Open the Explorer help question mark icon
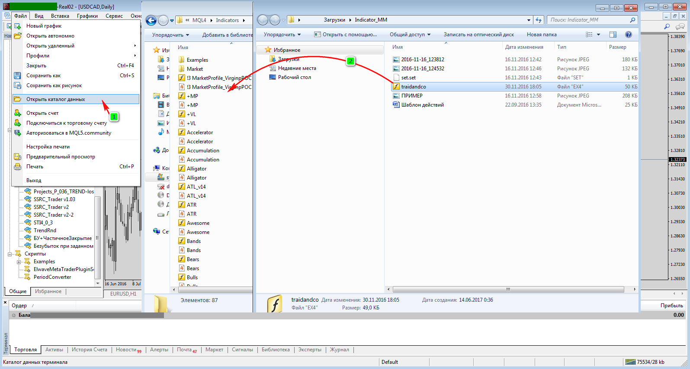The image size is (690, 369). click(x=629, y=35)
